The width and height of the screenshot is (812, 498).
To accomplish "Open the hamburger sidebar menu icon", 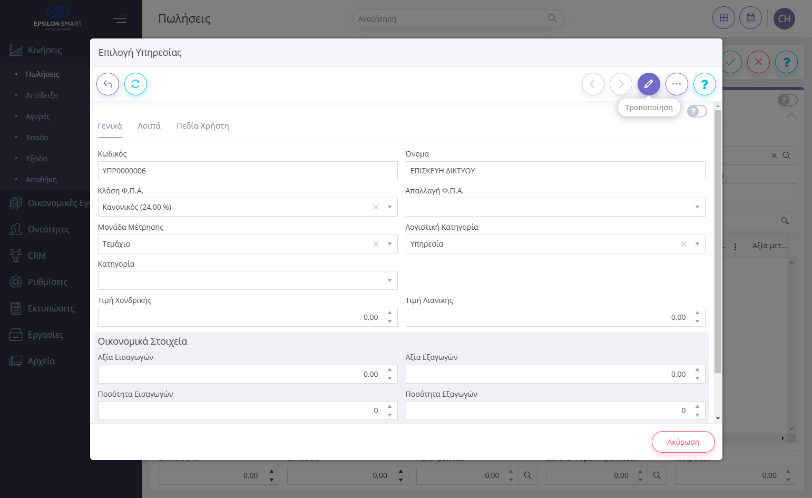I will coord(120,19).
